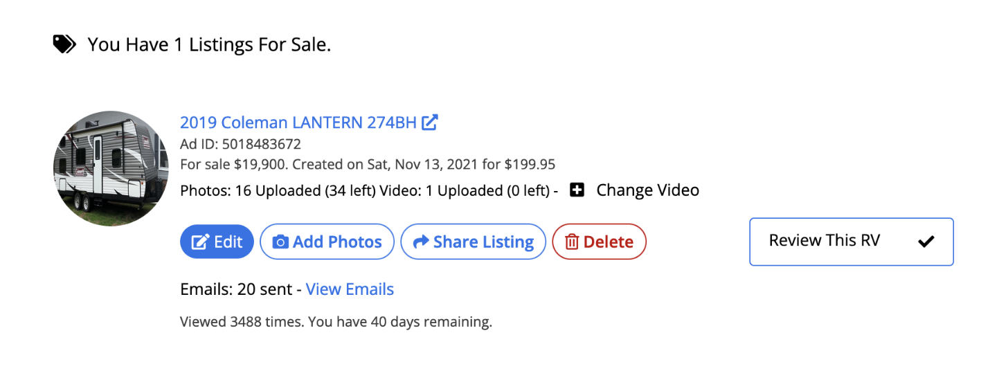Click the price tags icon beside the heading
The width and height of the screenshot is (981, 389).
(x=64, y=45)
